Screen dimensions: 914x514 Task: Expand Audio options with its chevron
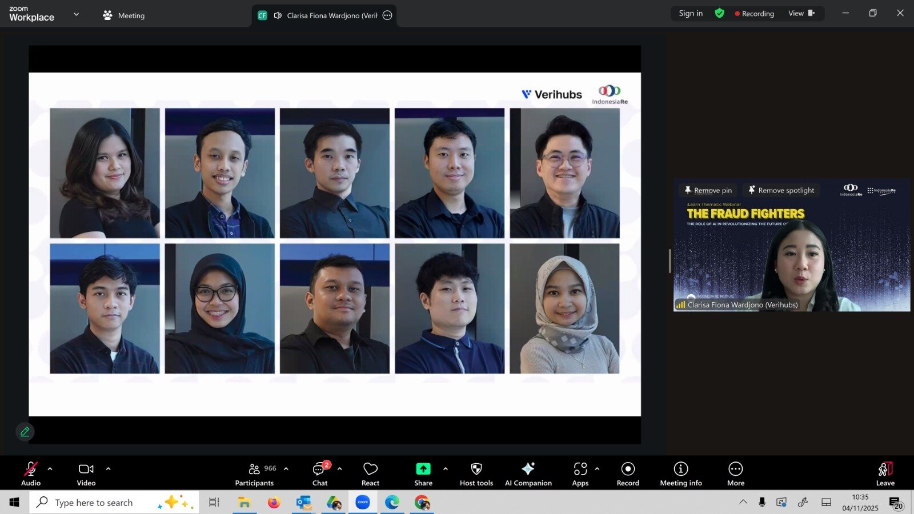(49, 469)
